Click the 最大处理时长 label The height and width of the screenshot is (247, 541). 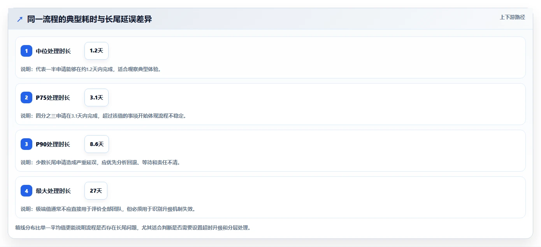(x=53, y=191)
